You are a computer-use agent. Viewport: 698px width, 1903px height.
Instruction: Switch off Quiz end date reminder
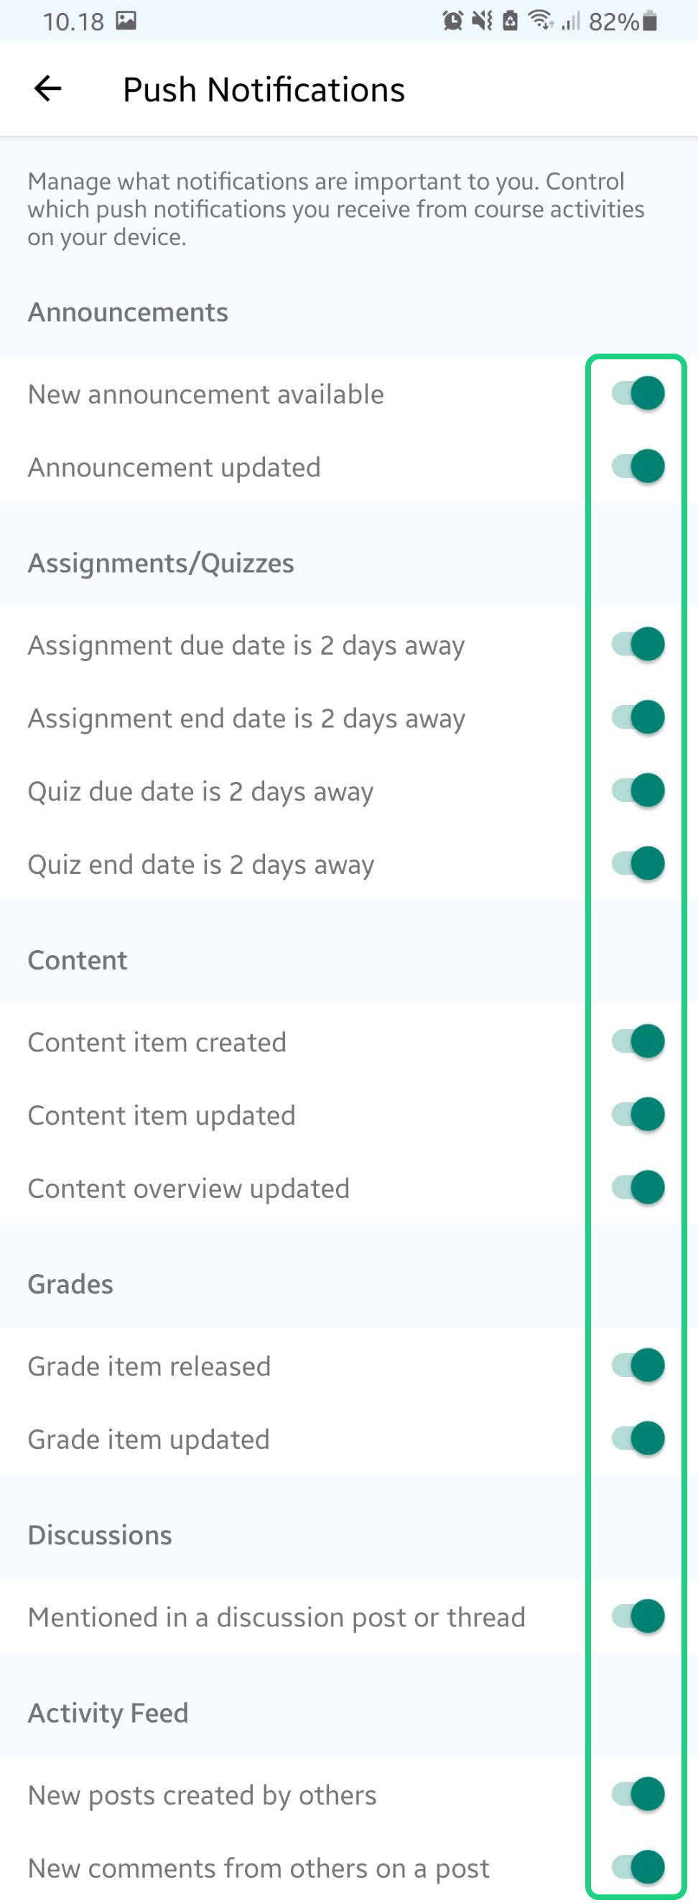[x=638, y=864]
